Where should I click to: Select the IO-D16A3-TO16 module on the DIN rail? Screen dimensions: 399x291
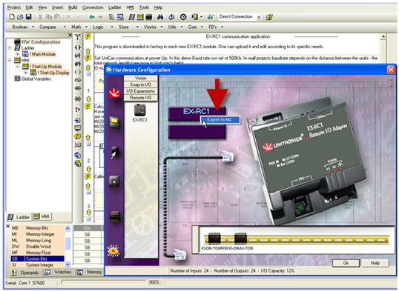[x=240, y=239]
